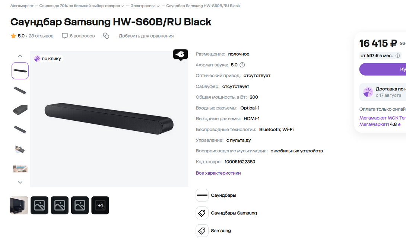Click the compare icon next to Добавить для сравнения
This screenshot has width=406, height=244.
106,36
